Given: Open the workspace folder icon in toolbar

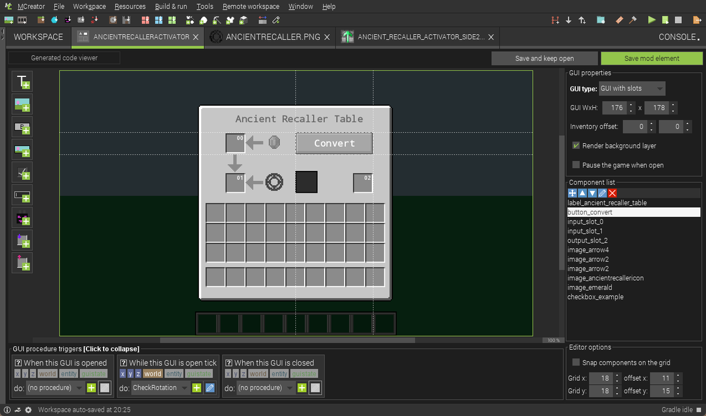Looking at the screenshot, I should [x=601, y=19].
